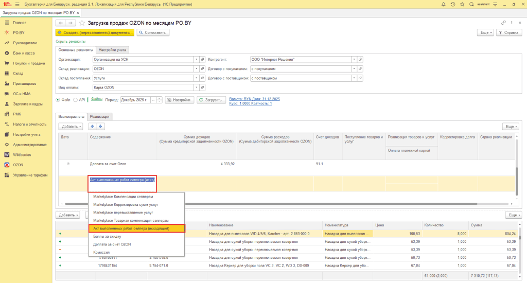Viewport: 527px width, 283px height.
Task: Switch to Настройки учета tab
Action: pos(112,50)
